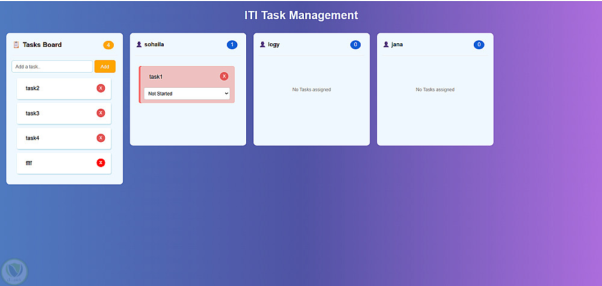Click the user icon next to jana

pyautogui.click(x=386, y=44)
